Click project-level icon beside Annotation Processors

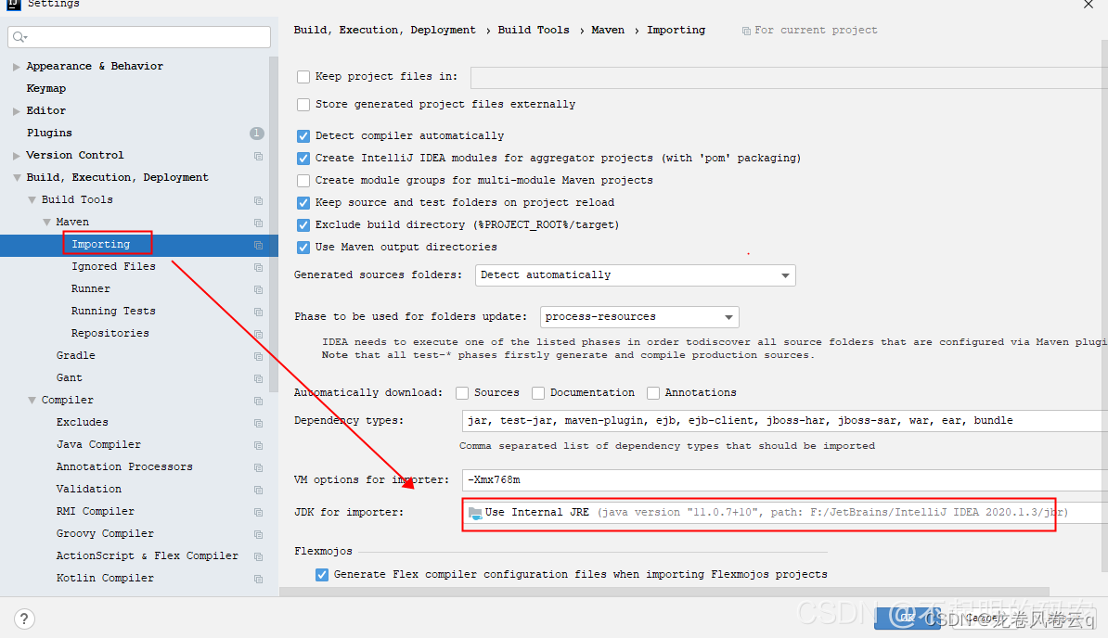(259, 467)
